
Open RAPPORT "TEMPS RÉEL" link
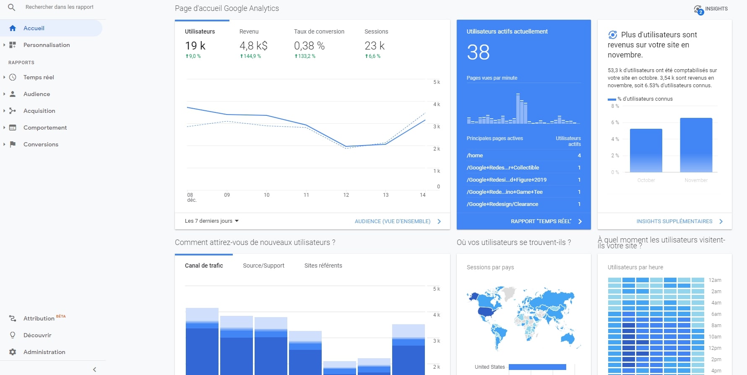[x=541, y=221]
